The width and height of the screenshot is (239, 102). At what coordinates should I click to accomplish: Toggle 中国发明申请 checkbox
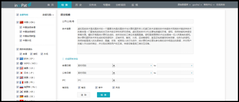[21, 27]
